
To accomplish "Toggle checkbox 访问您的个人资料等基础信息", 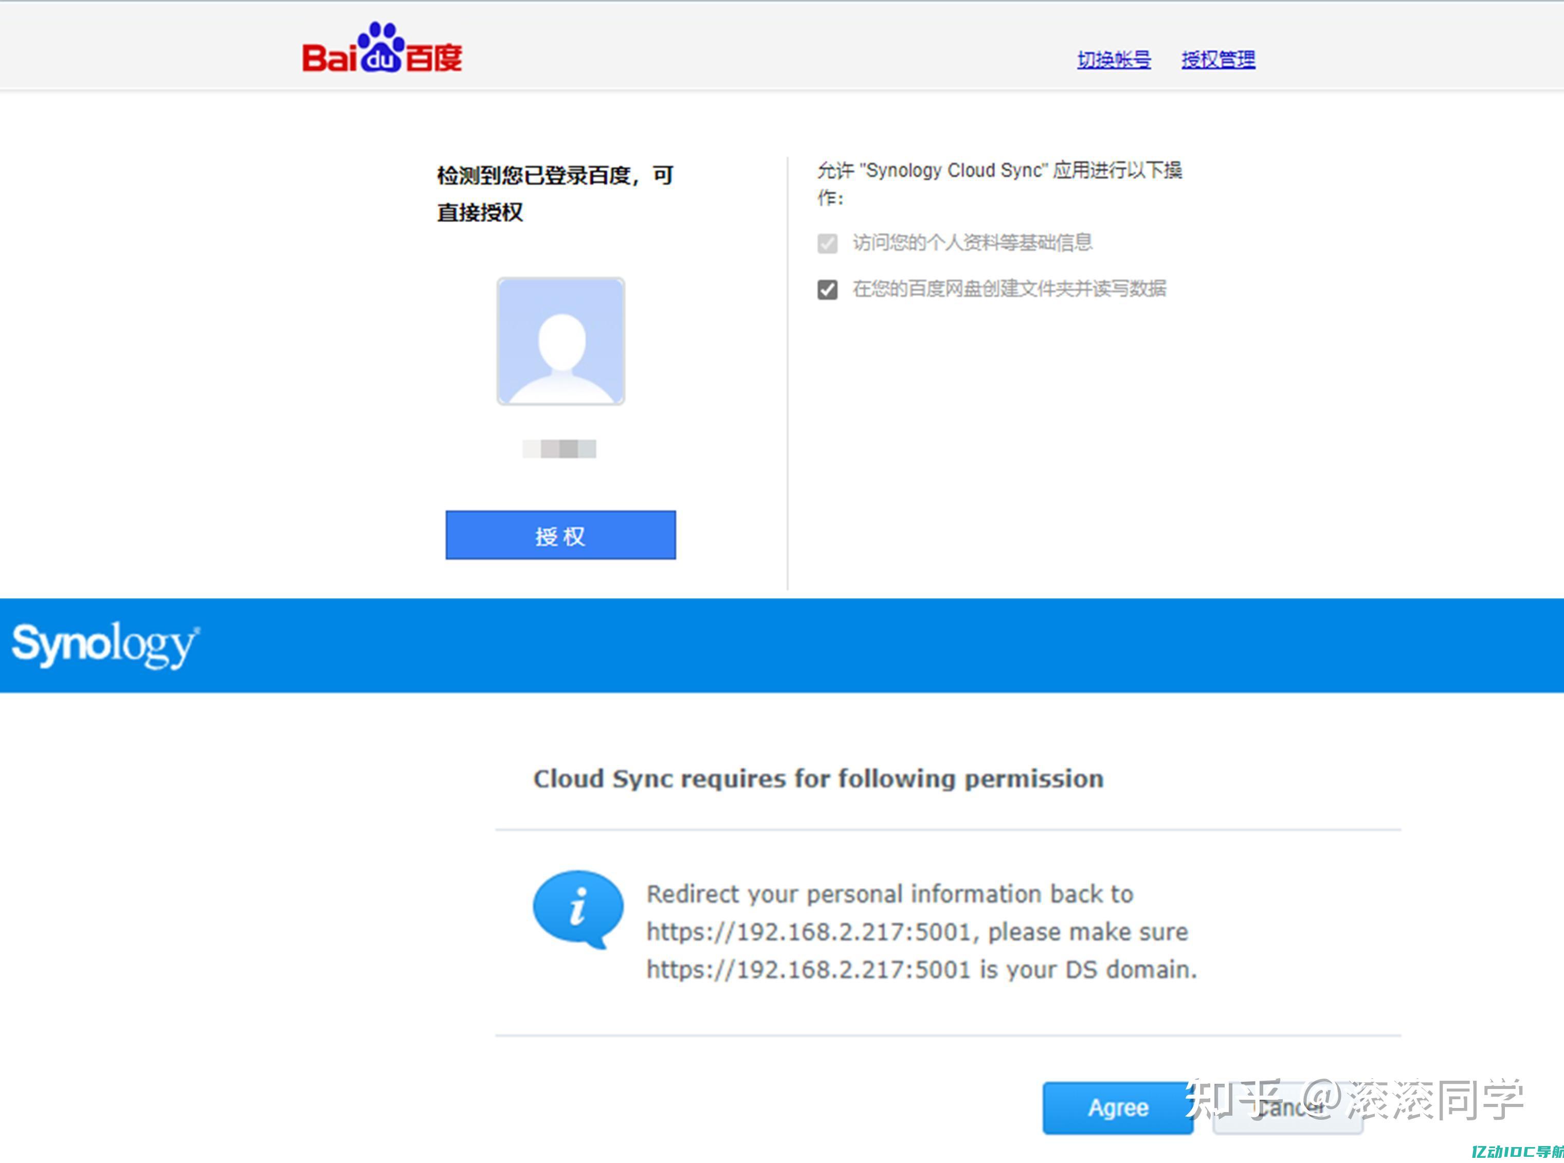I will (828, 244).
